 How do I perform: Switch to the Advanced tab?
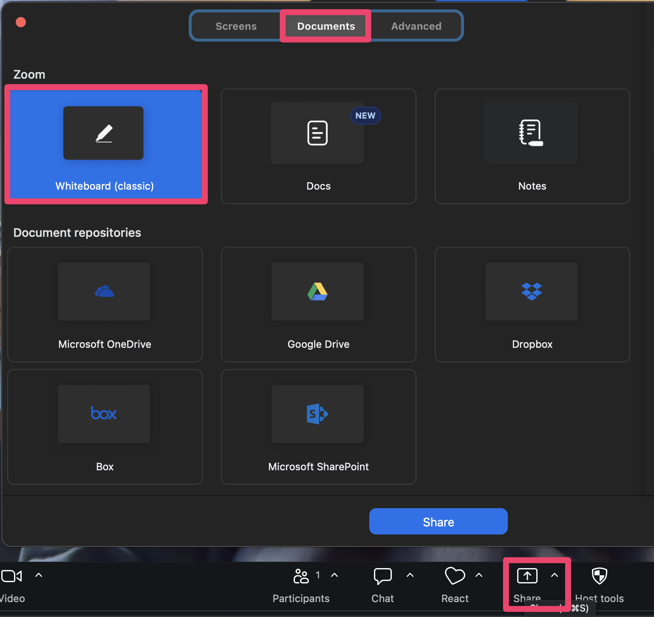click(416, 26)
